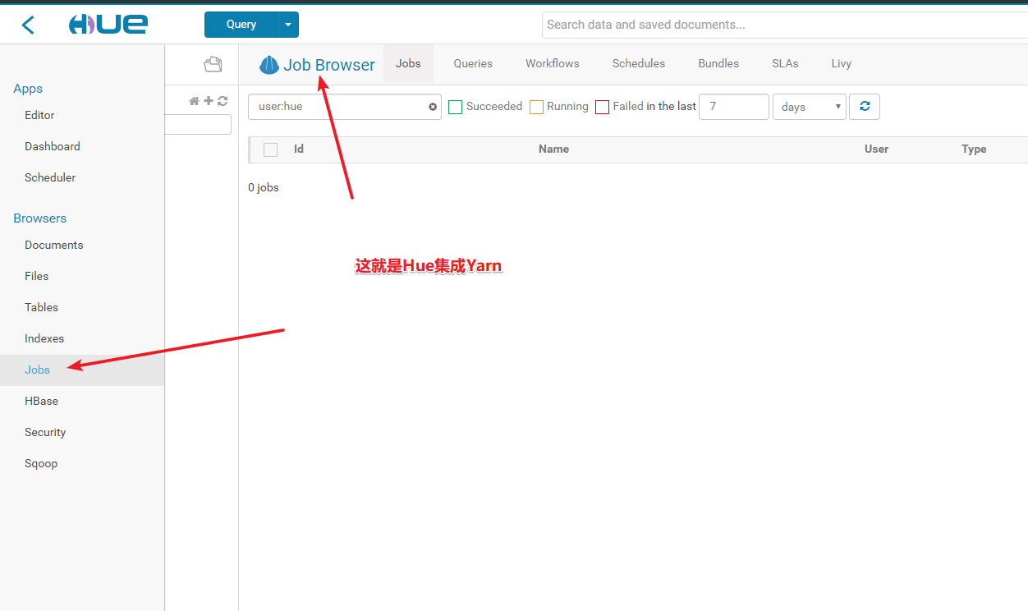Click the Query button
1028x611 pixels.
(241, 25)
